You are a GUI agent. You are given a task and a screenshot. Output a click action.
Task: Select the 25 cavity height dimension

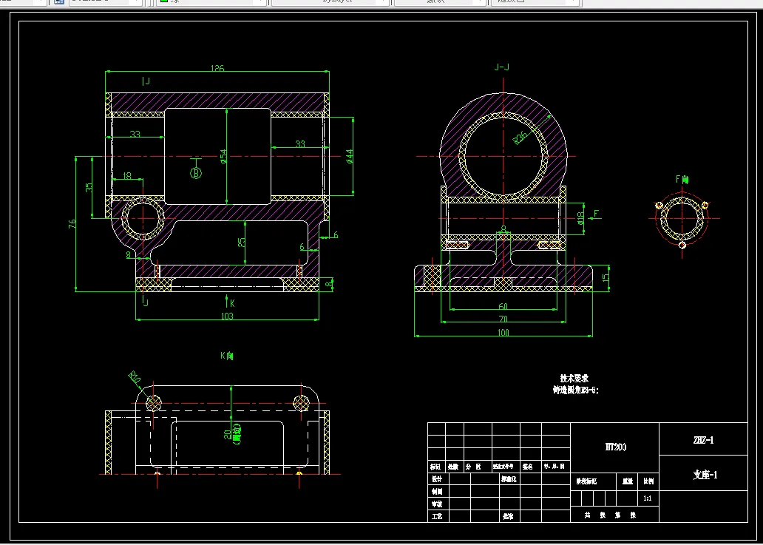[x=242, y=242]
